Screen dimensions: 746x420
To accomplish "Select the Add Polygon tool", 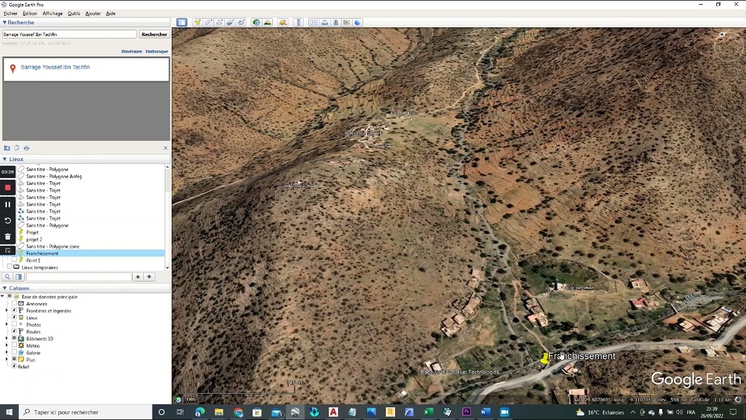I will tap(208, 22).
